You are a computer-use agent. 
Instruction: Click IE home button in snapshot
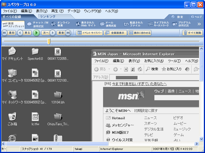coord(140,69)
